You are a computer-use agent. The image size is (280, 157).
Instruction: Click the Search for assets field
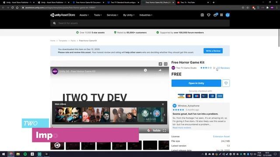coord(140,23)
